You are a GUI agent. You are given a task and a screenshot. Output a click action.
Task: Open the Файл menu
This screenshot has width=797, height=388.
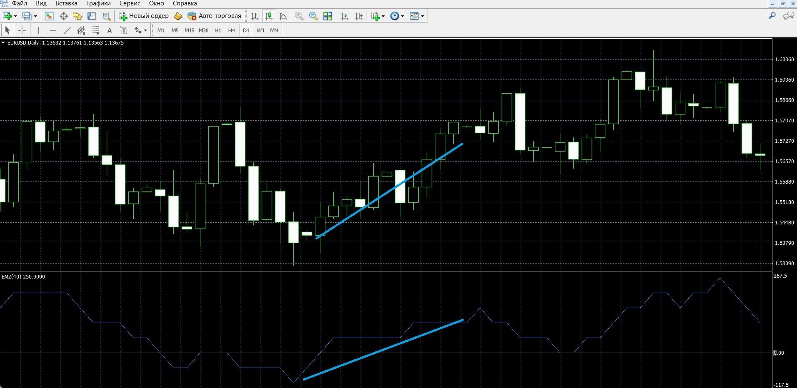pyautogui.click(x=20, y=3)
